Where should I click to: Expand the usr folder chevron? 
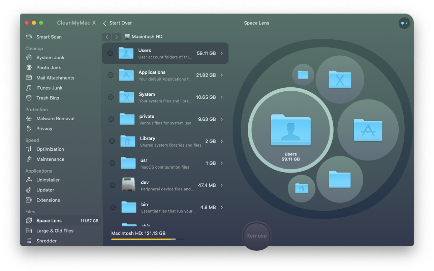click(x=222, y=163)
